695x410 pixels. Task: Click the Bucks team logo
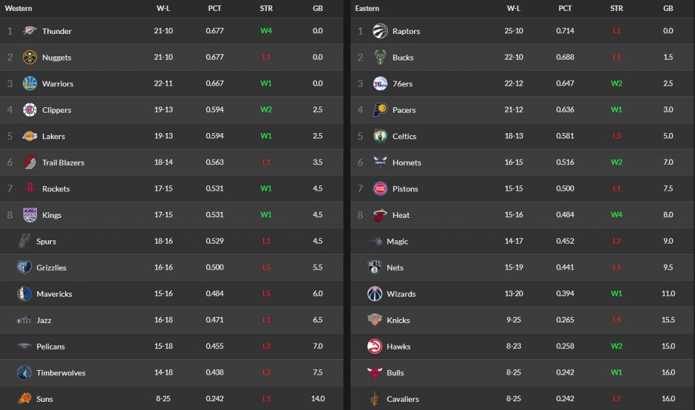point(380,58)
